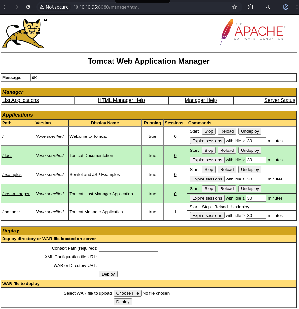Click the Apache Software Foundation logo
This screenshot has height=309, width=299.
(x=253, y=32)
